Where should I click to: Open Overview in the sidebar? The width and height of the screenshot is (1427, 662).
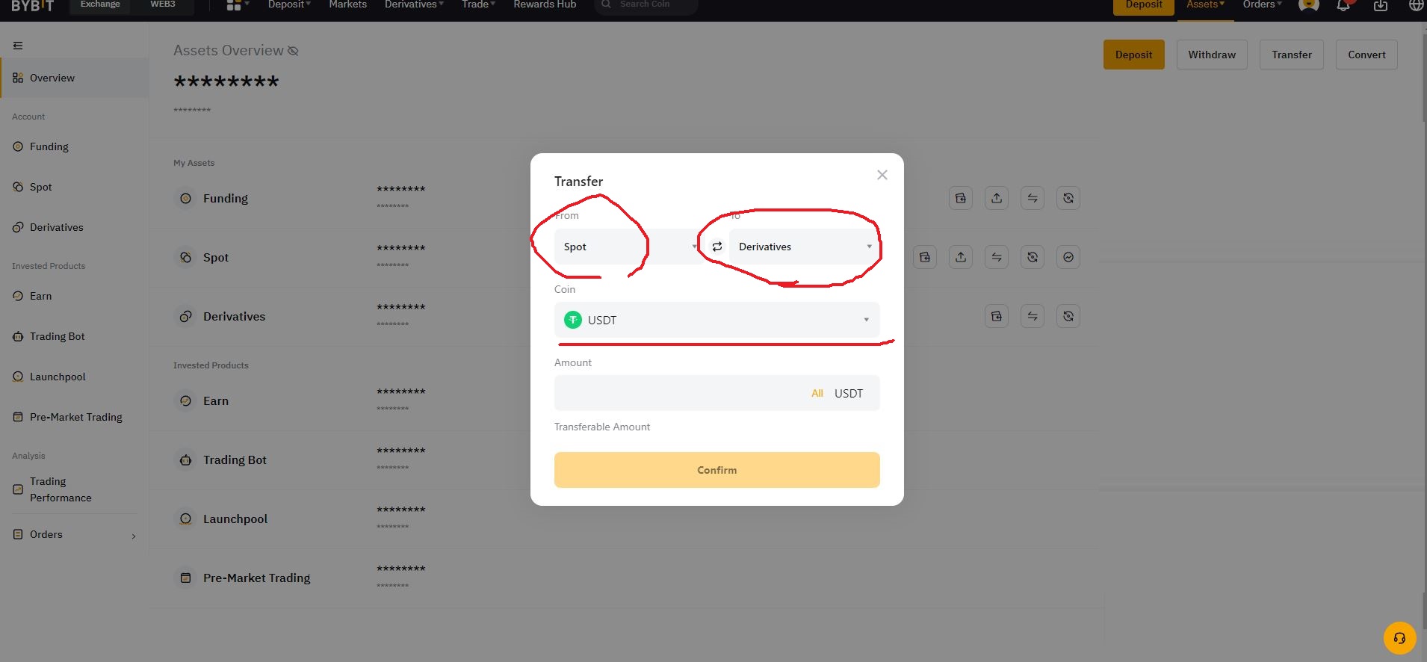75,78
